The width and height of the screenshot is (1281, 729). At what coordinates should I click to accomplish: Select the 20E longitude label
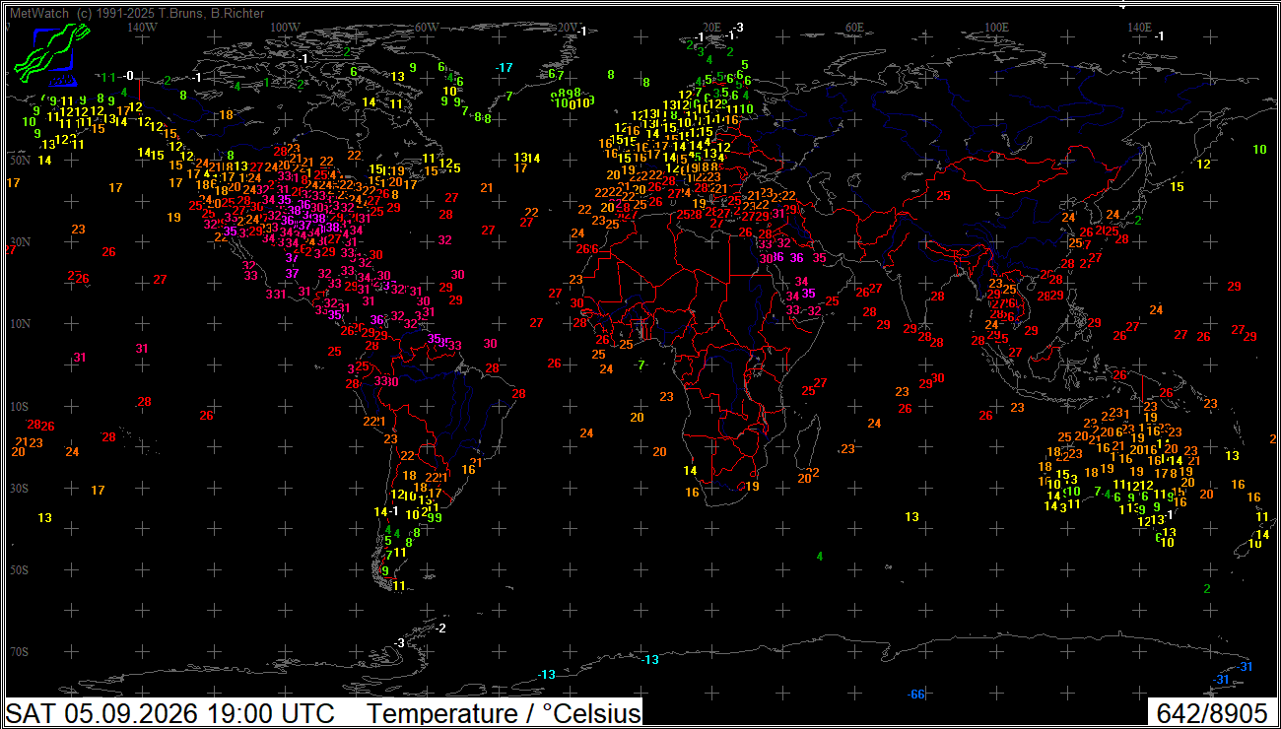tap(711, 28)
